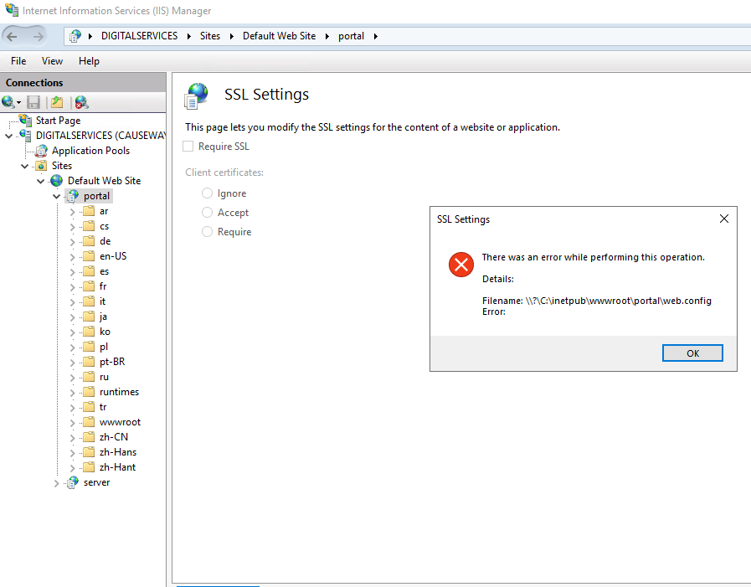Image resolution: width=751 pixels, height=587 pixels.
Task: Click the Up folder toolbar icon
Action: (x=57, y=102)
